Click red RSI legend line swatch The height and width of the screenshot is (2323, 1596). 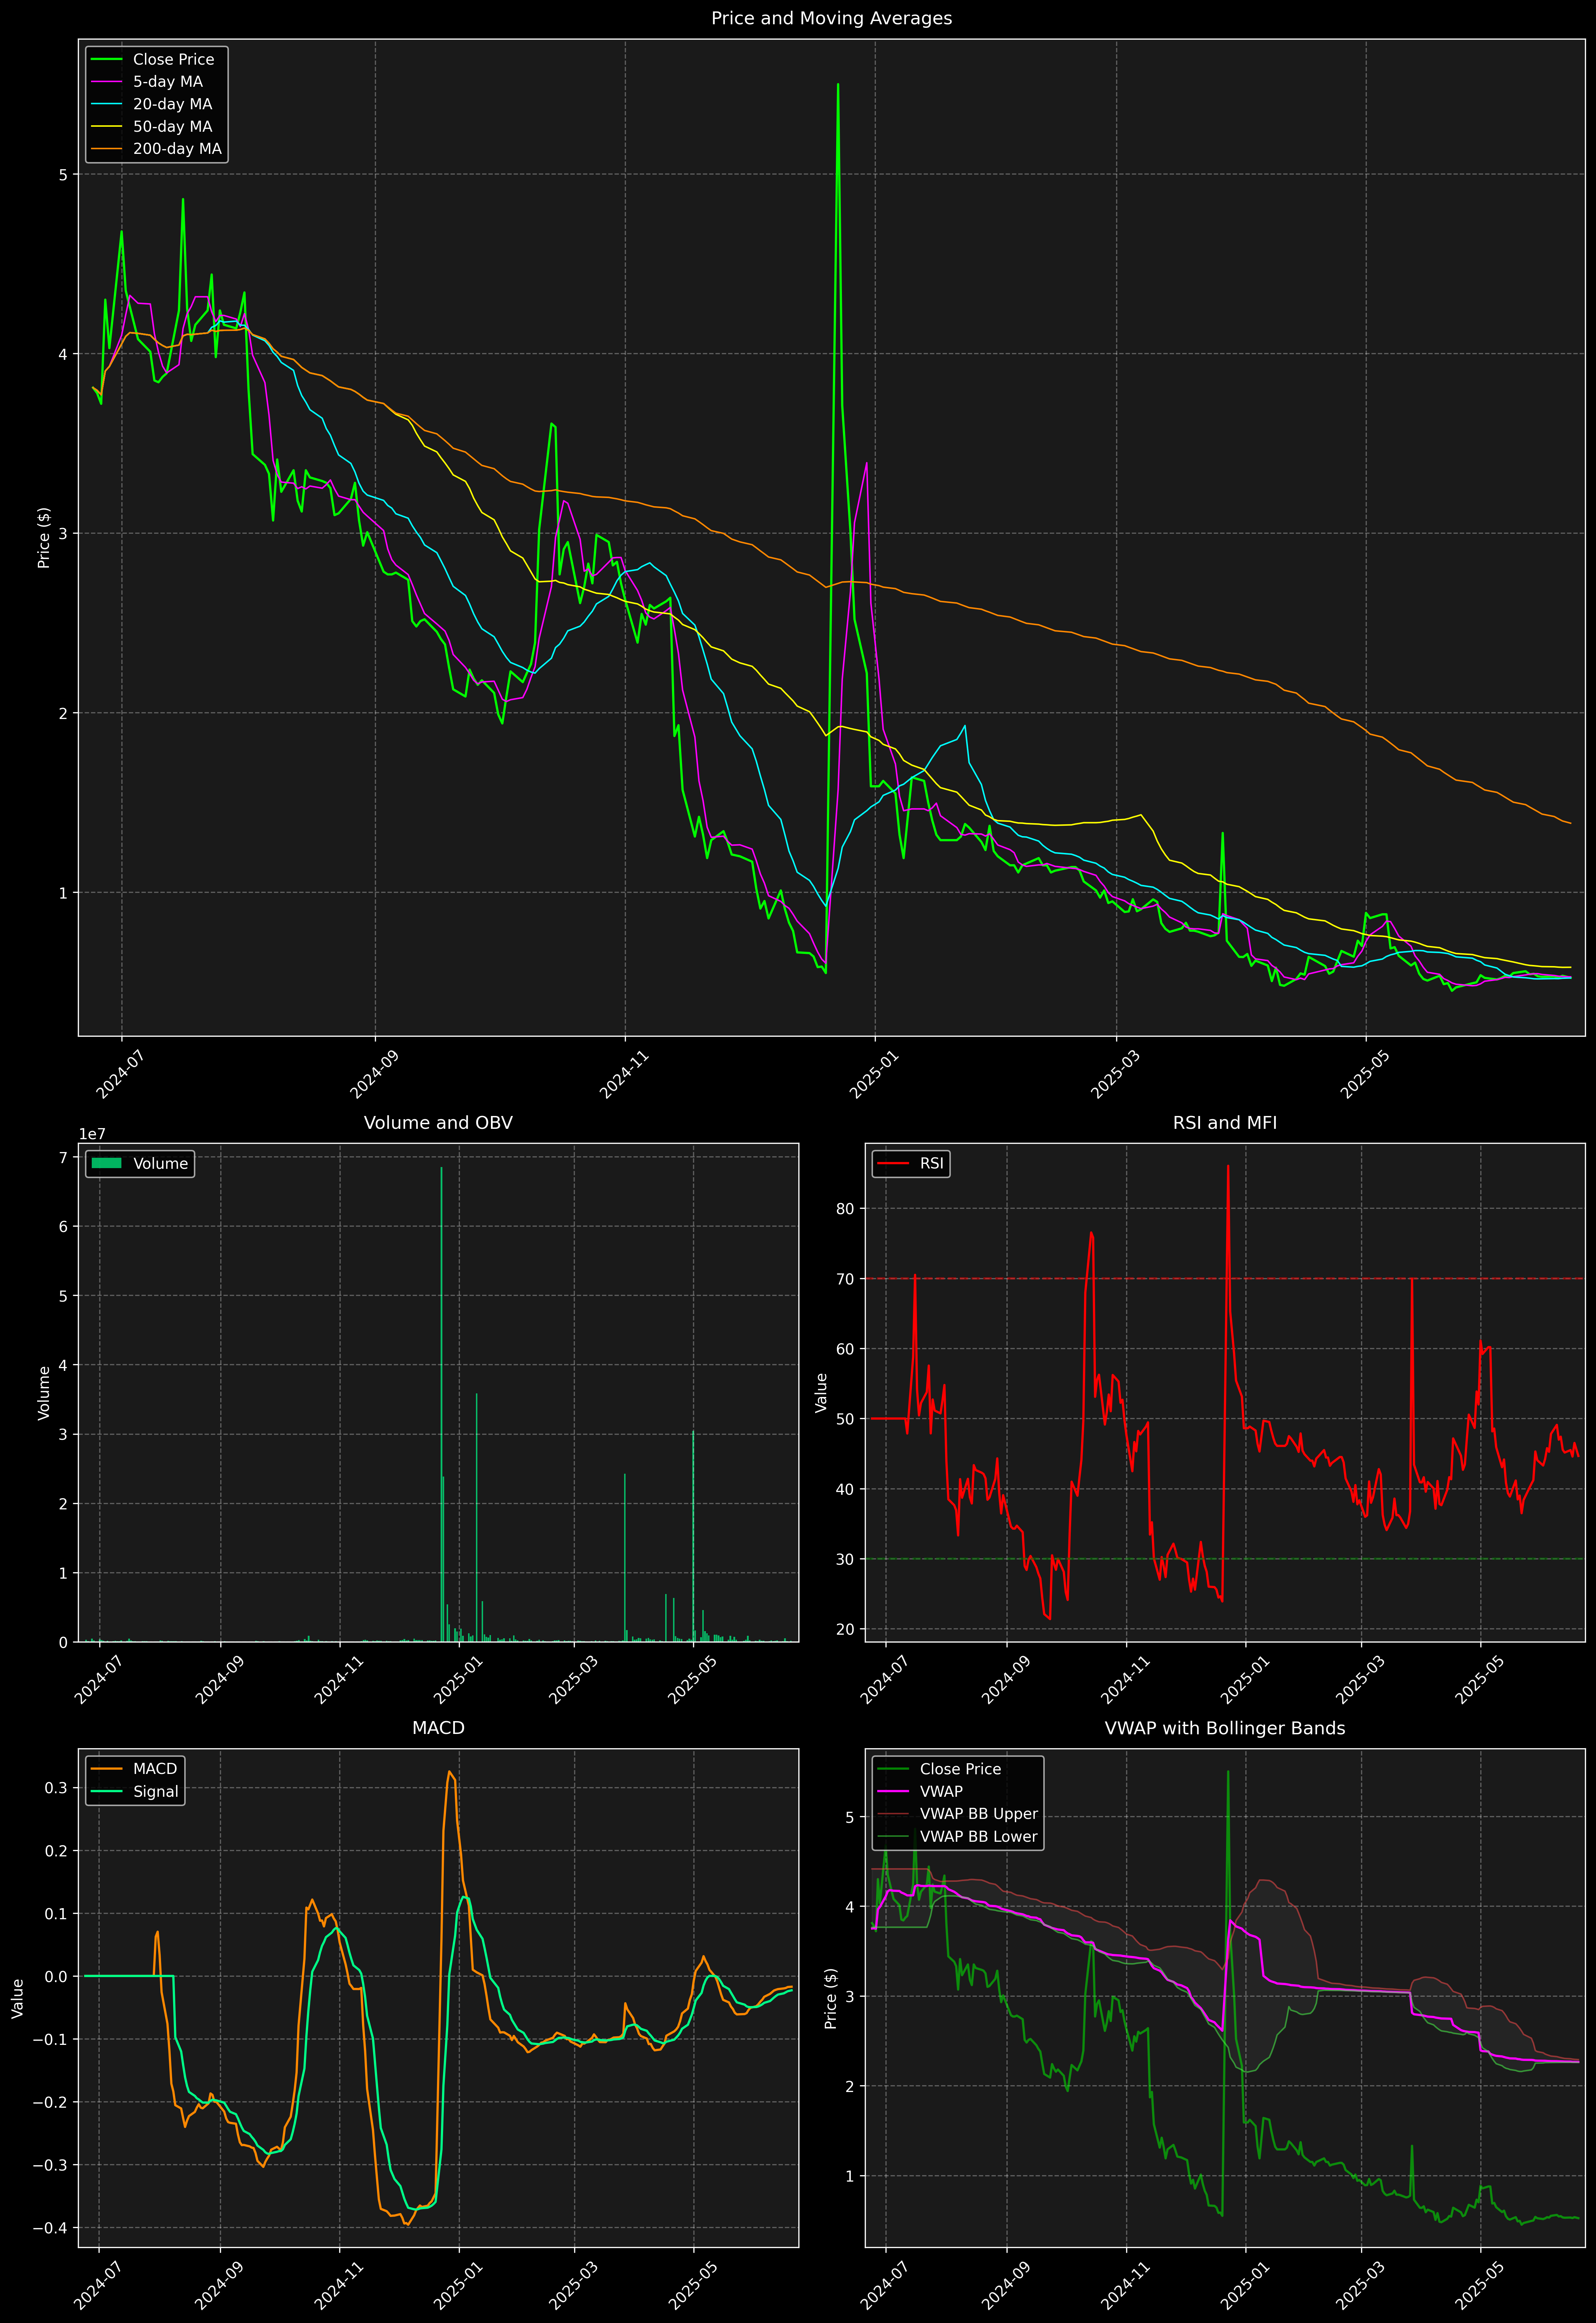(x=893, y=1163)
